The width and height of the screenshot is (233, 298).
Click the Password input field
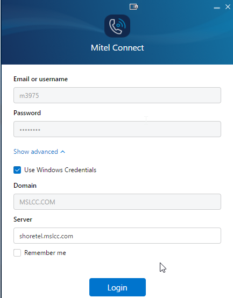[x=117, y=129]
